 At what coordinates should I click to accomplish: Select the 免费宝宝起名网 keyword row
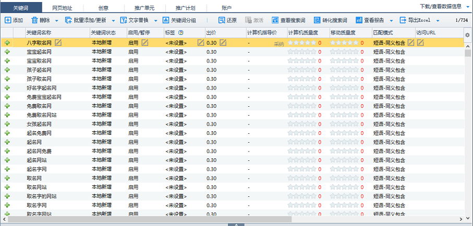pos(232,97)
